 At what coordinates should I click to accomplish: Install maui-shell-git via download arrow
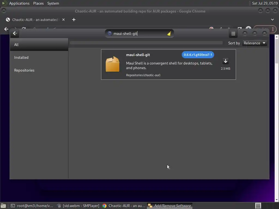pos(225,61)
